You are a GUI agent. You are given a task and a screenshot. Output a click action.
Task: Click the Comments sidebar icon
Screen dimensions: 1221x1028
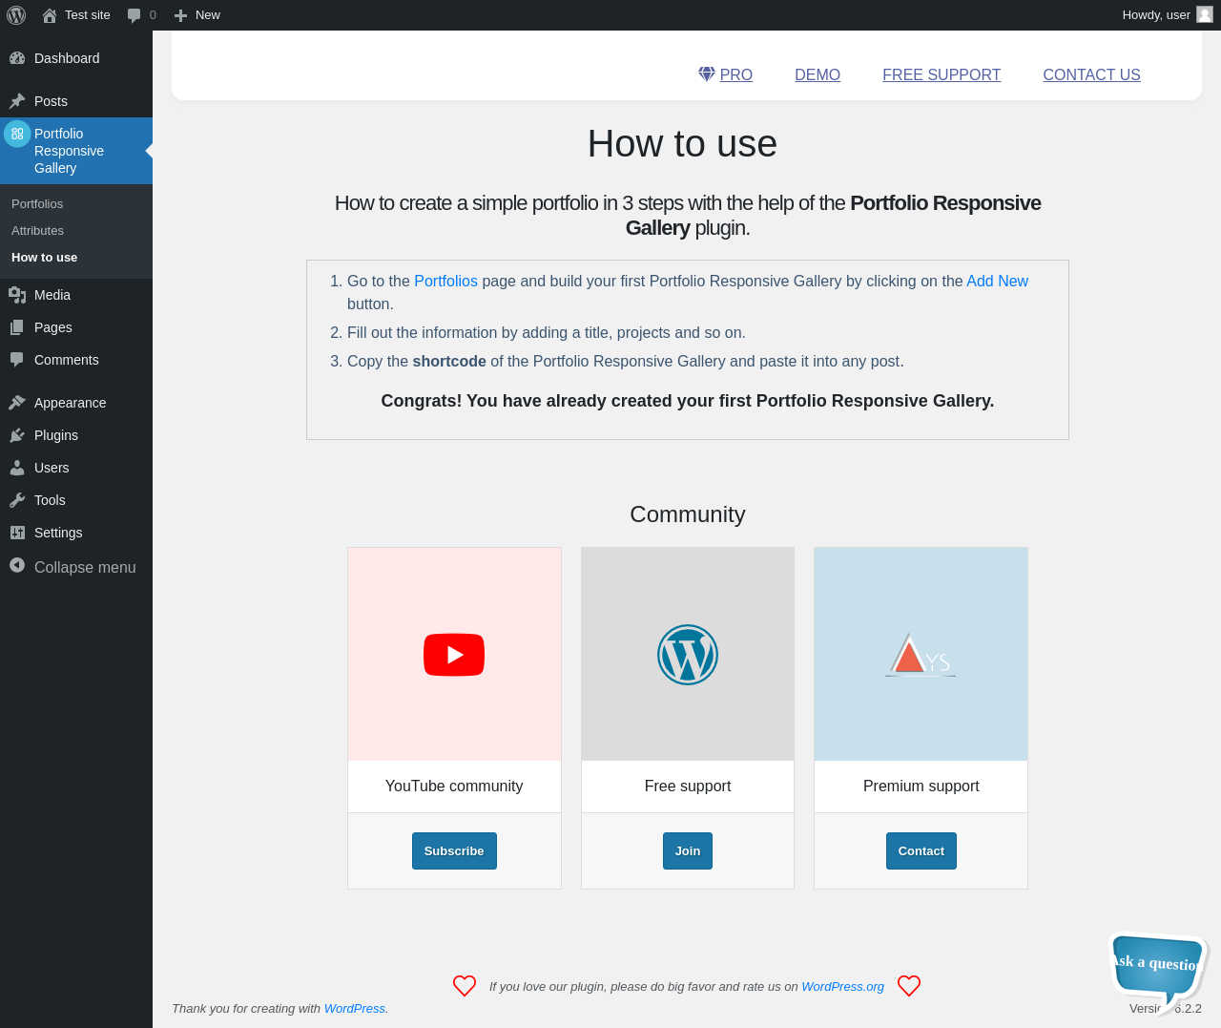(17, 360)
